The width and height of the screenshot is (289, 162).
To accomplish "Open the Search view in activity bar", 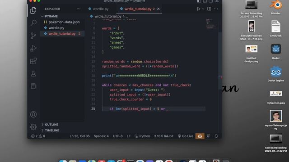I will coord(33,23).
